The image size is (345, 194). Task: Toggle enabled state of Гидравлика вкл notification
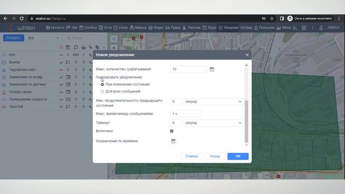pyautogui.click(x=61, y=70)
